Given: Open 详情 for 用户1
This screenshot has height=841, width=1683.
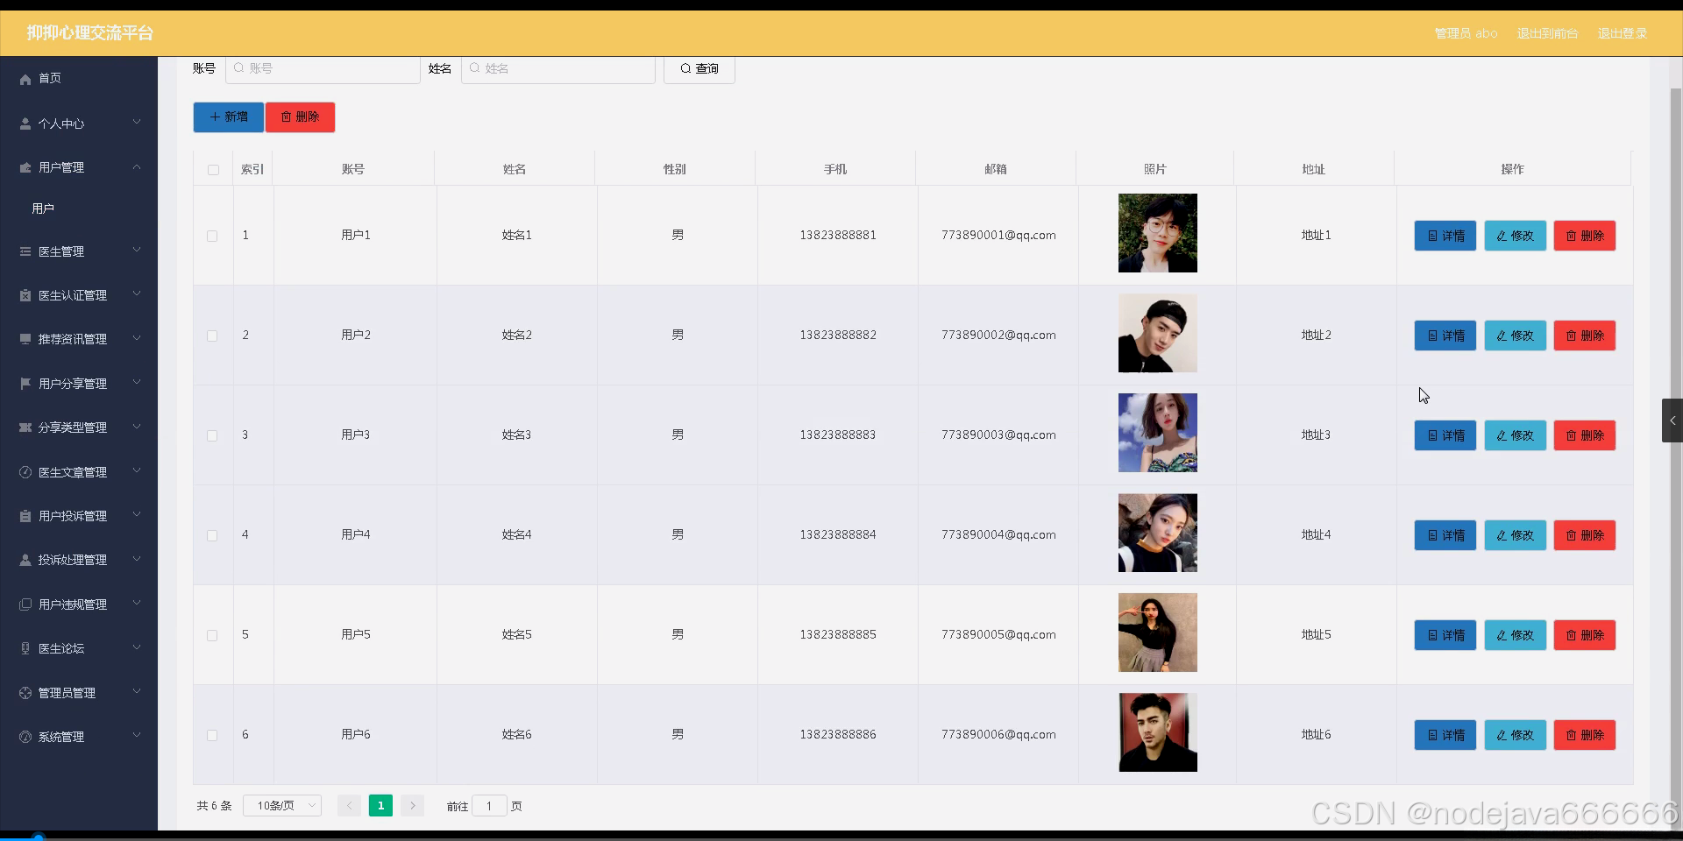Looking at the screenshot, I should 1445,236.
